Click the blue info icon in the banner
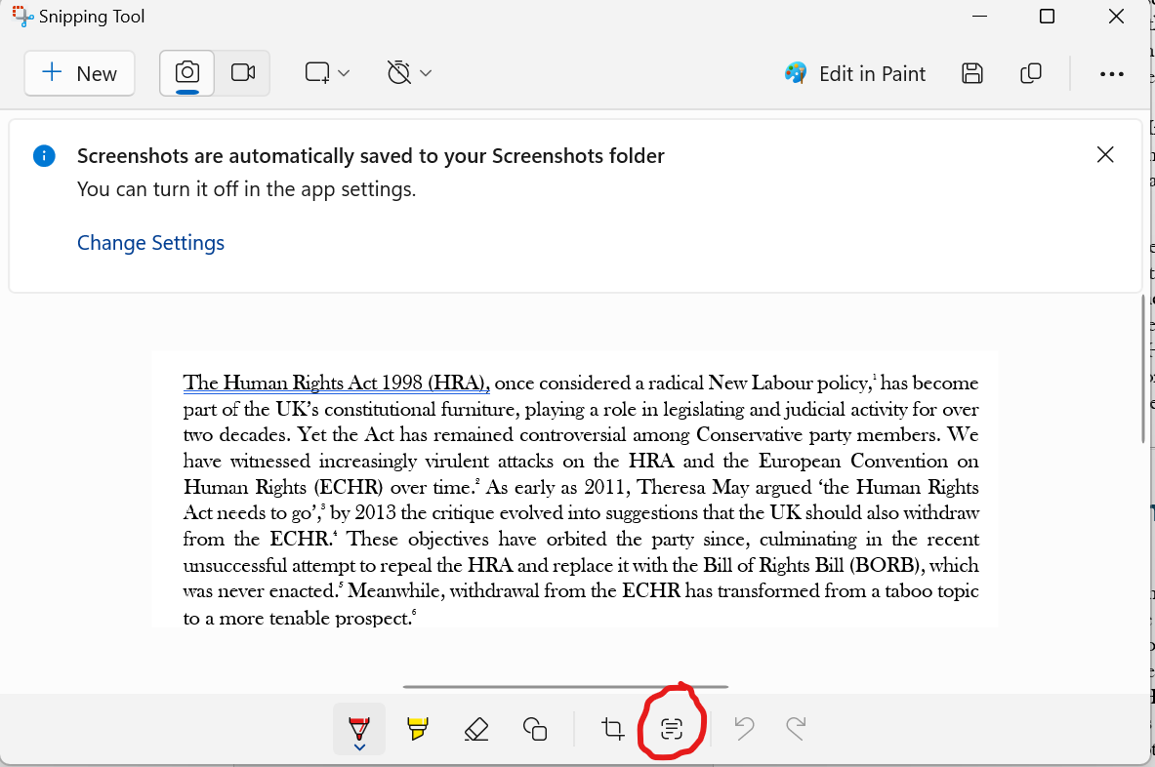The width and height of the screenshot is (1155, 767). point(44,156)
